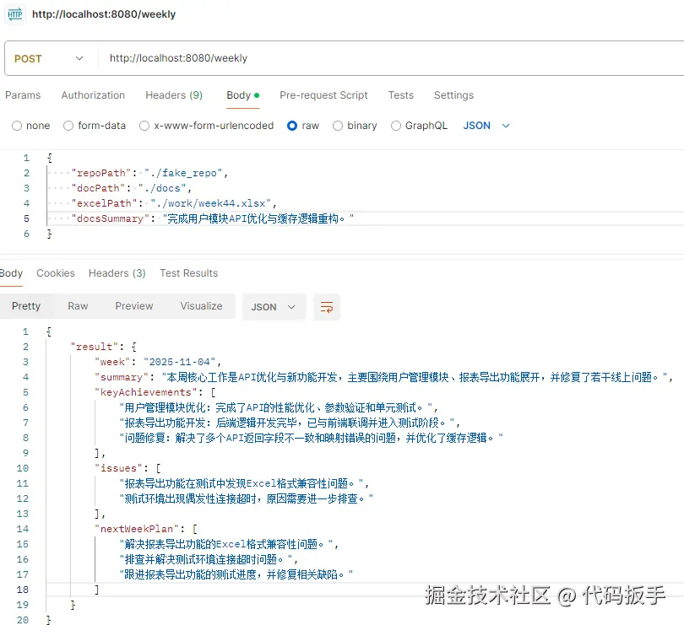Click the Visualize response option
The width and height of the screenshot is (684, 625).
click(200, 306)
